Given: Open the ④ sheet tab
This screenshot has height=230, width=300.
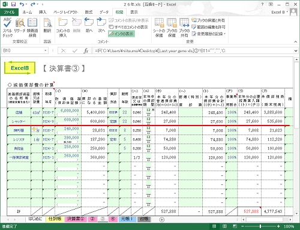Looking at the screenshot, I should pos(113,219).
